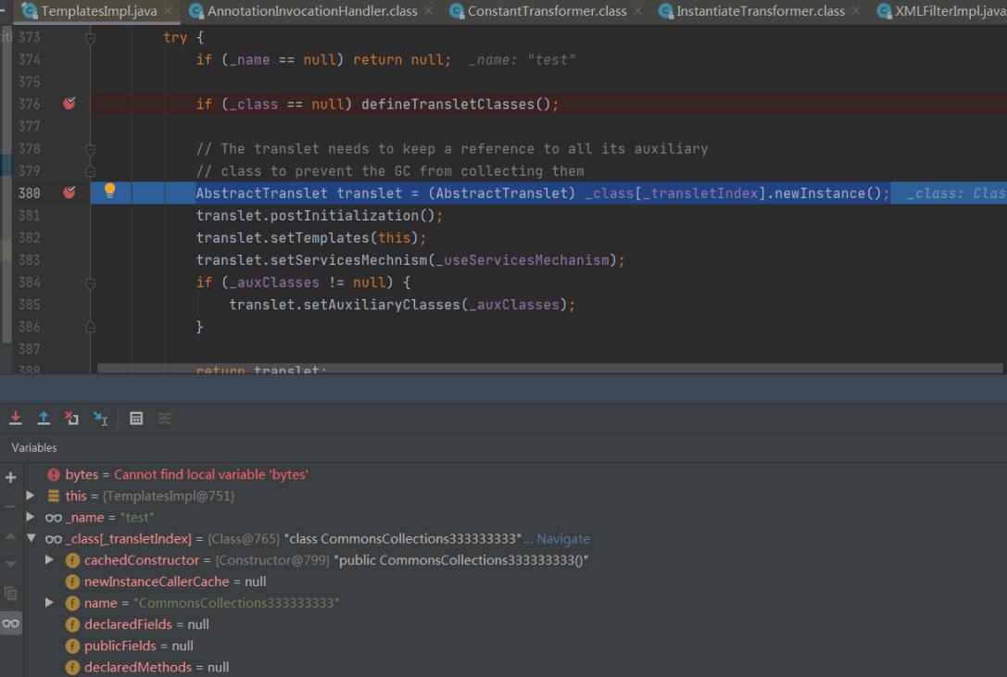Toggle the breakpoint on line 380

[69, 192]
